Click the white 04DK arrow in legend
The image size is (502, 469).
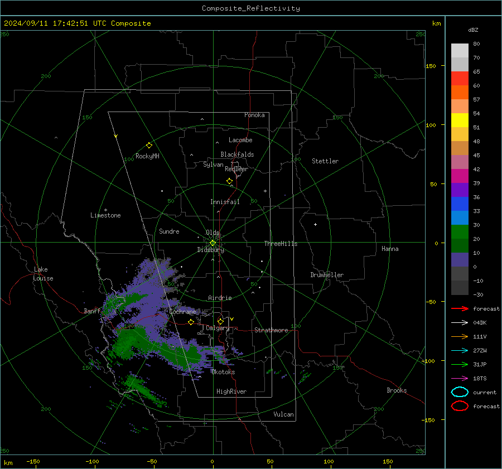[x=460, y=323]
